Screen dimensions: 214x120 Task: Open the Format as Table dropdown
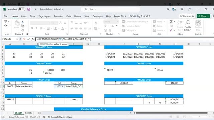coord(132,26)
